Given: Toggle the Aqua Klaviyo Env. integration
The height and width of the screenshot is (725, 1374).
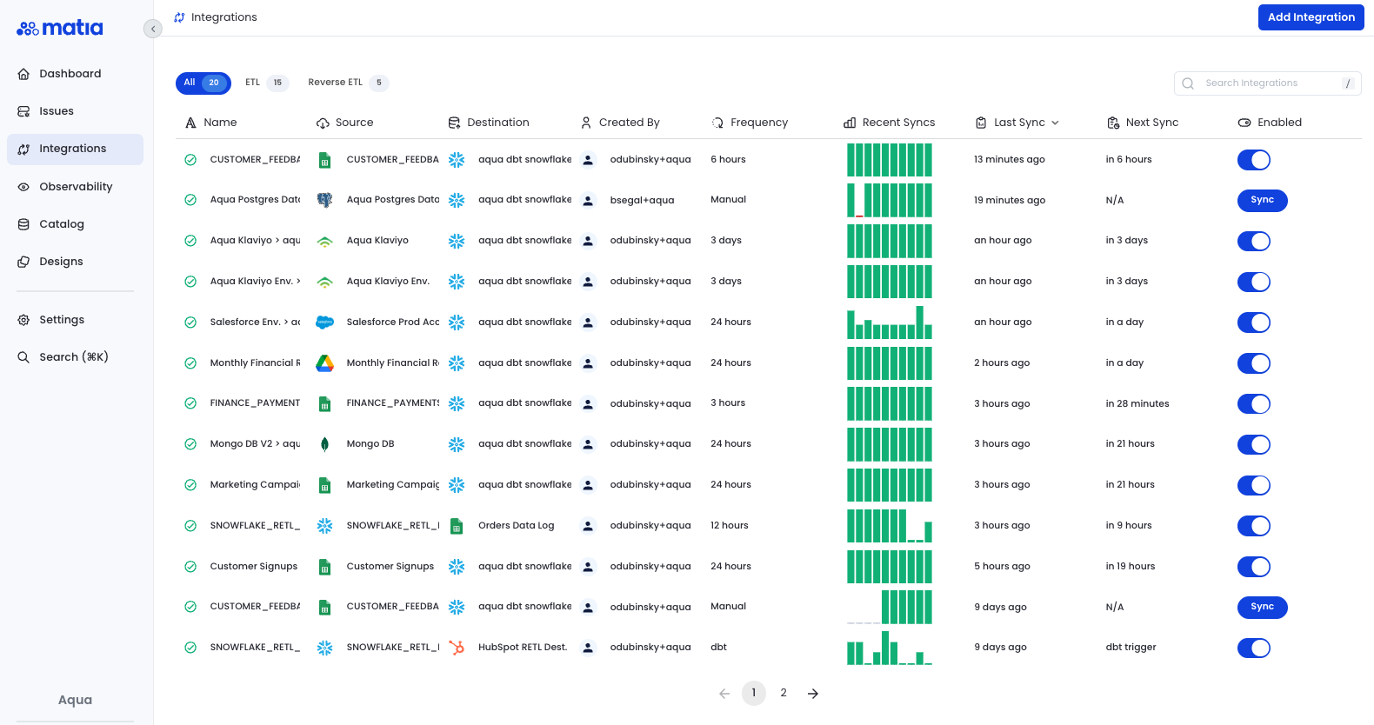Looking at the screenshot, I should click(x=1254, y=282).
